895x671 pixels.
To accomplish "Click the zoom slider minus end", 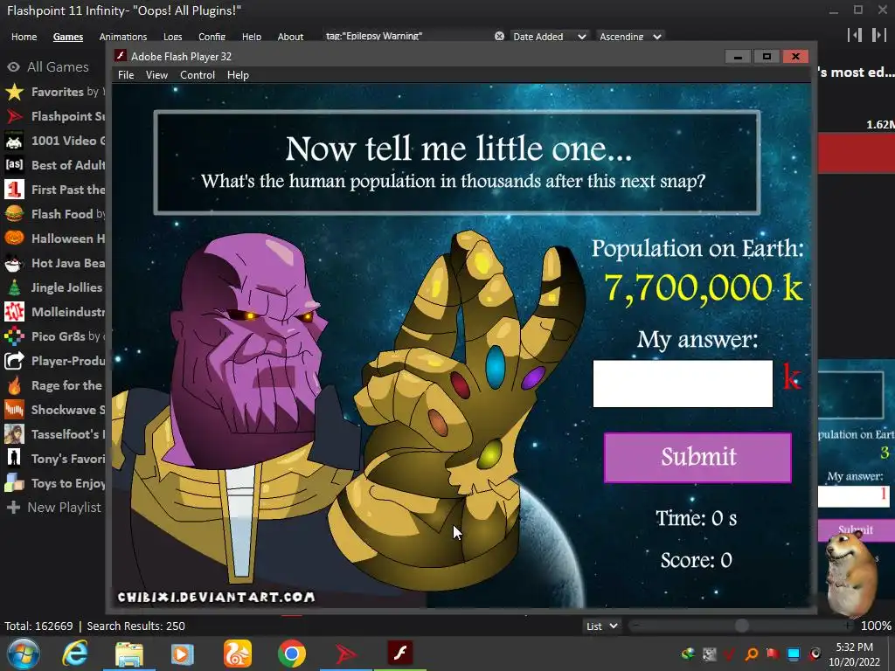I will [635, 626].
